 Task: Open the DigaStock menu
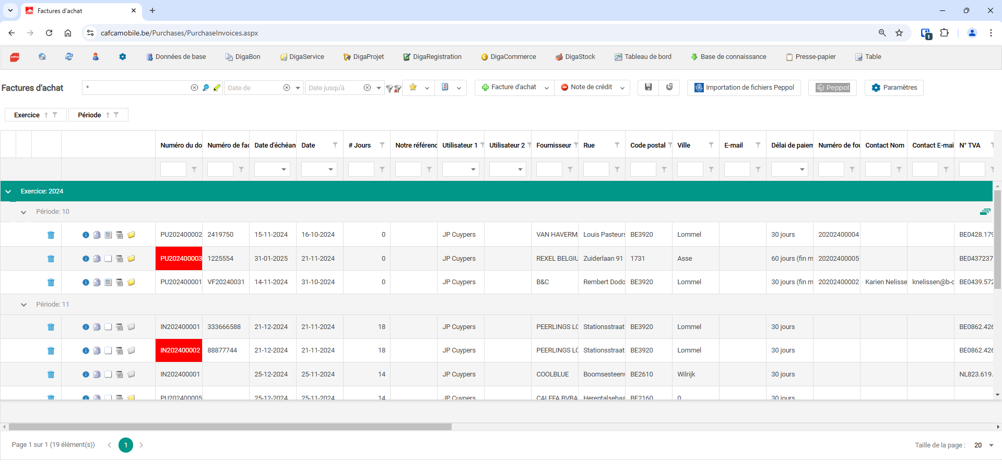pos(575,57)
